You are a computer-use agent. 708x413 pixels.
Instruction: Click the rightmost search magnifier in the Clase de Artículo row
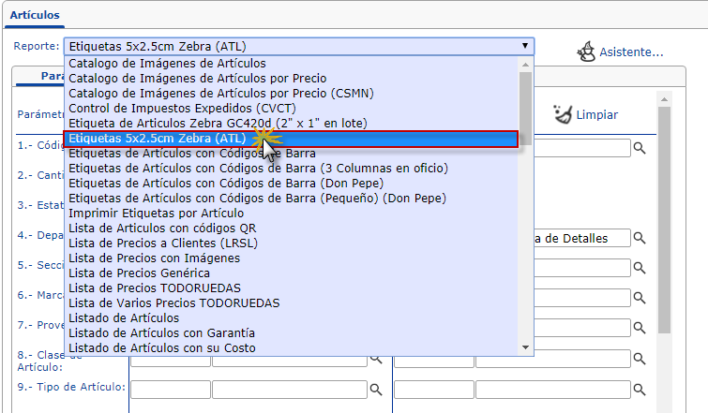point(640,359)
